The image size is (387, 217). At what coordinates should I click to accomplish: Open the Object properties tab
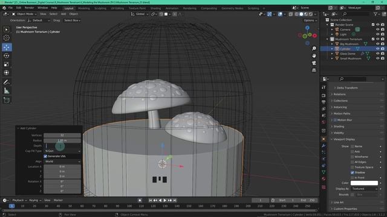(x=324, y=139)
